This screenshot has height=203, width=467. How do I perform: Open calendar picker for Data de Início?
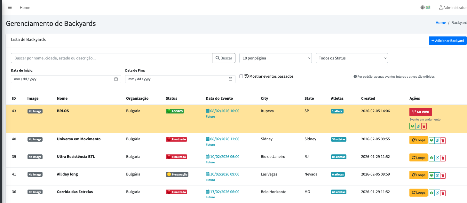point(116,79)
